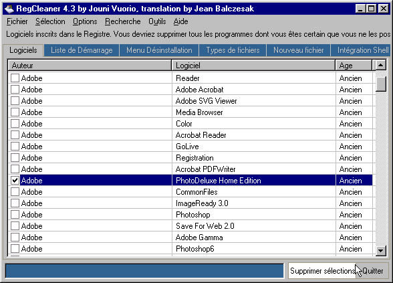Open the Outils menu

coord(157,21)
